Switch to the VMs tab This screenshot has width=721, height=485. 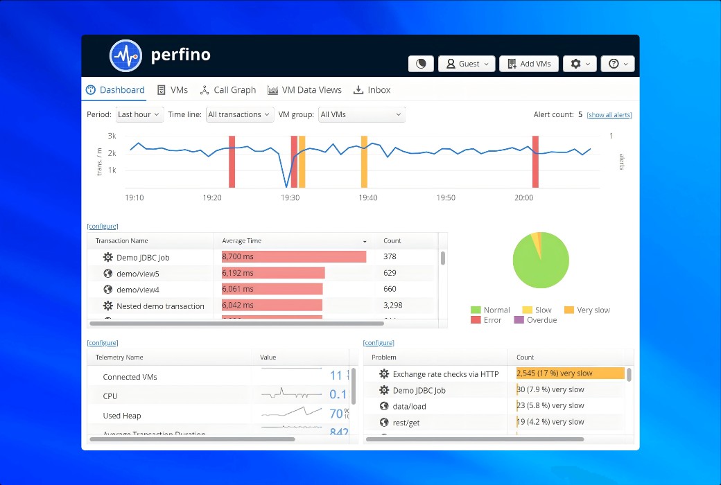tap(173, 89)
